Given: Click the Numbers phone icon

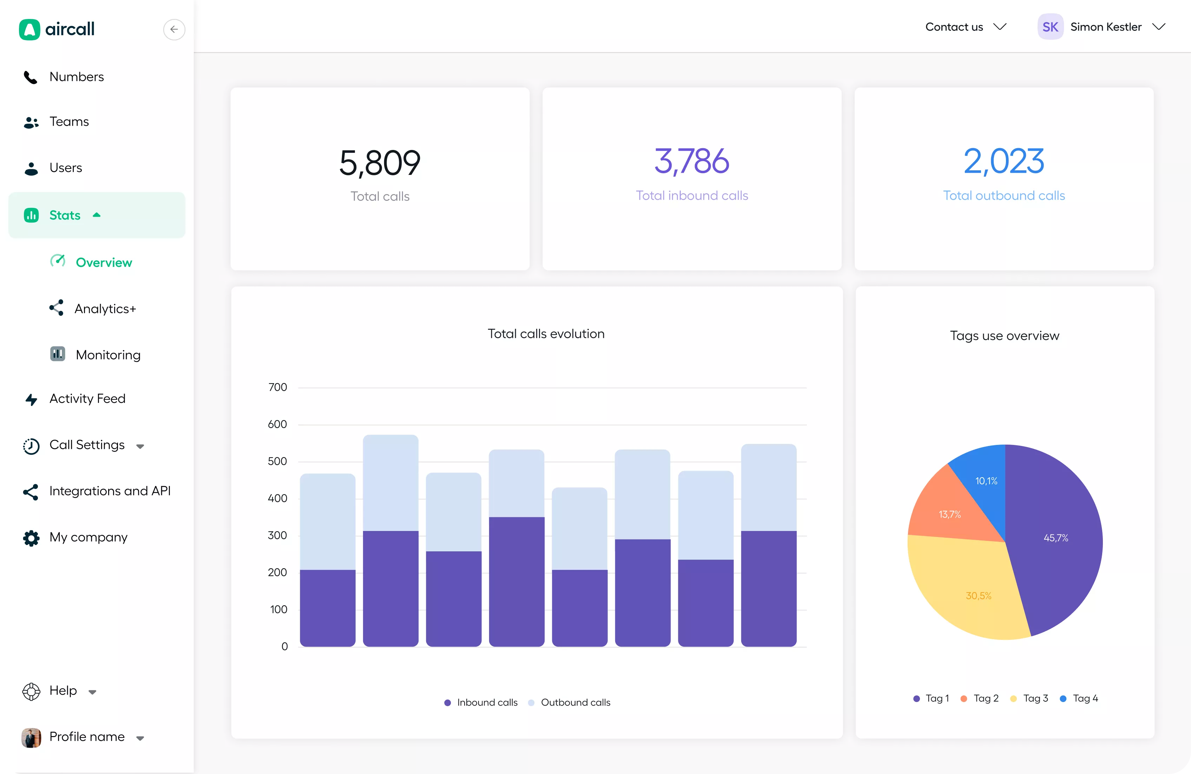Looking at the screenshot, I should [31, 77].
